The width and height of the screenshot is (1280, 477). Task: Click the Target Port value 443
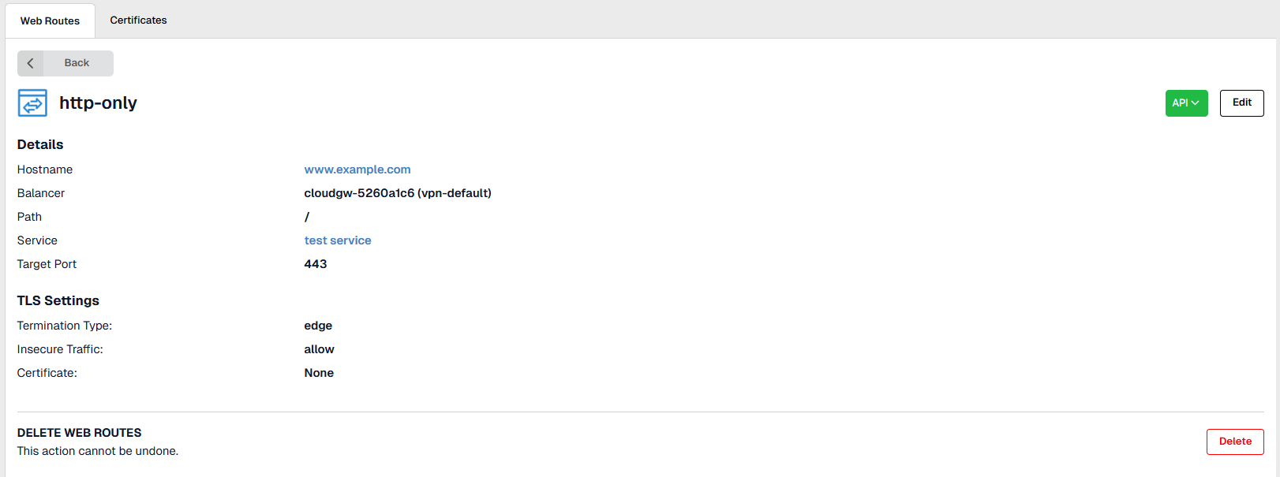pos(316,264)
